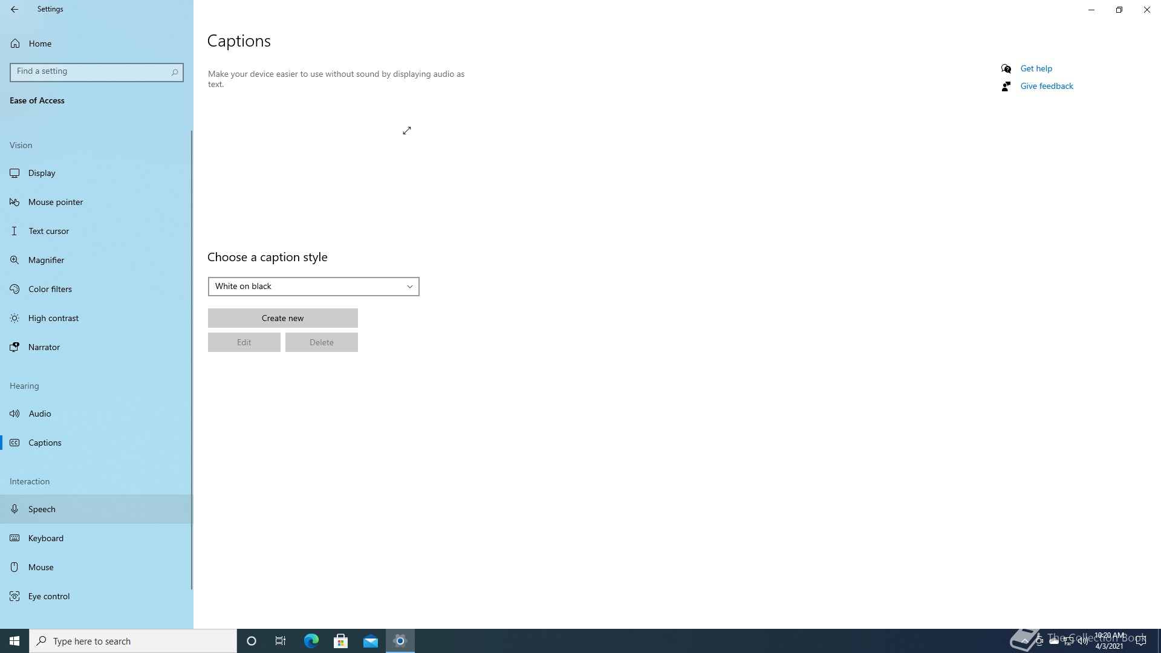1161x653 pixels.
Task: Open Mouse pointer settings
Action: coord(97,202)
